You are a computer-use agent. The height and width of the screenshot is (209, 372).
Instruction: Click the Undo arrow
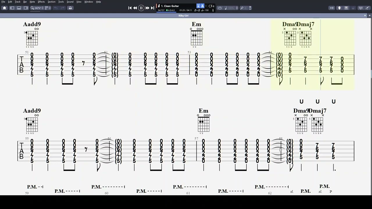(56, 8)
